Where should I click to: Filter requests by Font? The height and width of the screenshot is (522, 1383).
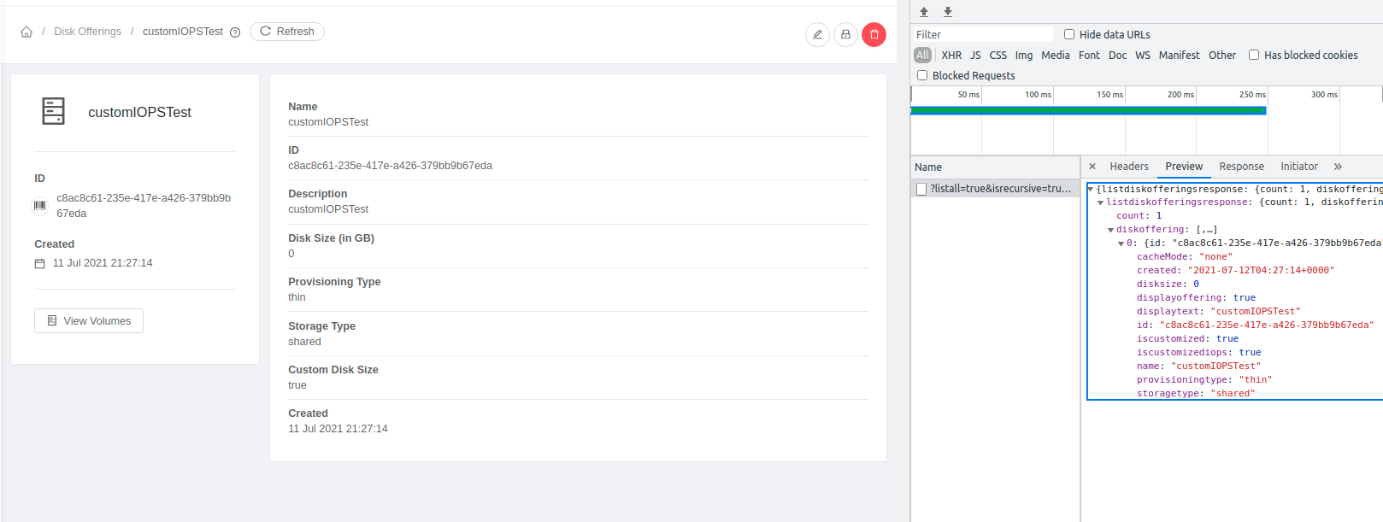[1089, 55]
